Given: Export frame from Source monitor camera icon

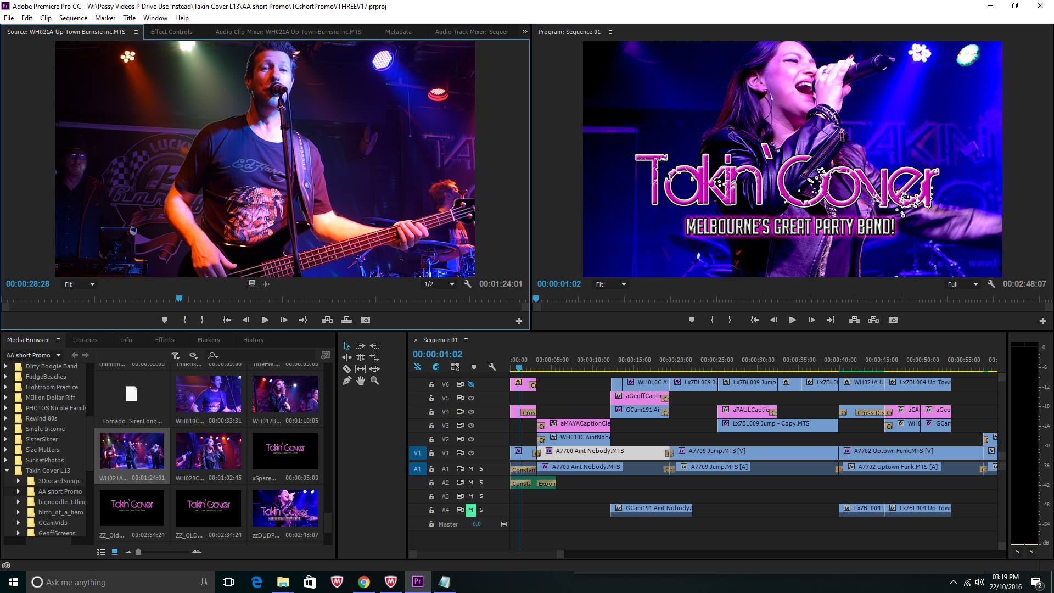Looking at the screenshot, I should click(366, 320).
